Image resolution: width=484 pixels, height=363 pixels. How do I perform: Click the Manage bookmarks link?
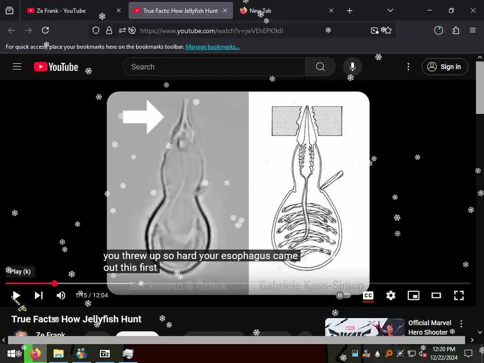pos(212,47)
